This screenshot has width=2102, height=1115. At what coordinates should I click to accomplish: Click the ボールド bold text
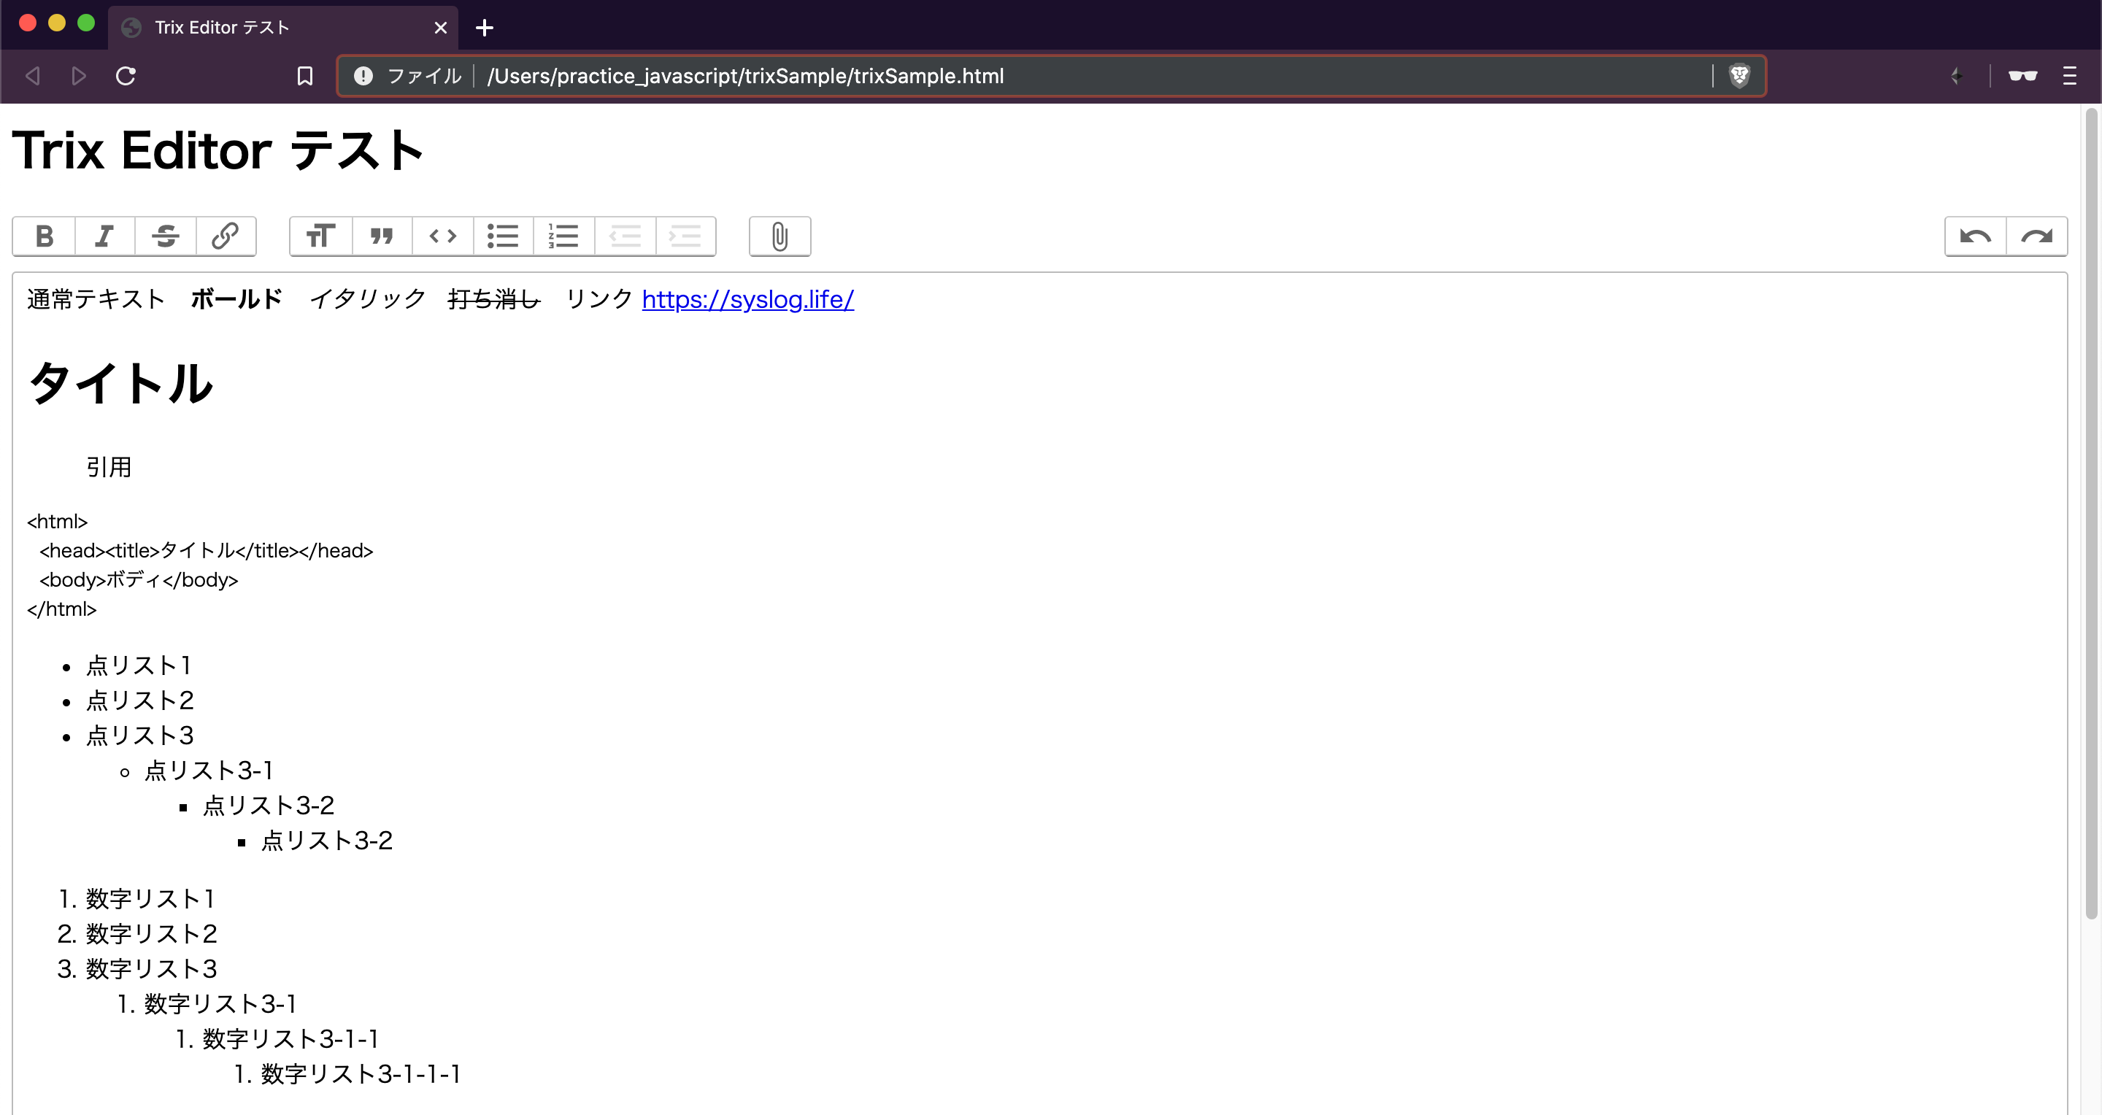pyautogui.click(x=236, y=299)
